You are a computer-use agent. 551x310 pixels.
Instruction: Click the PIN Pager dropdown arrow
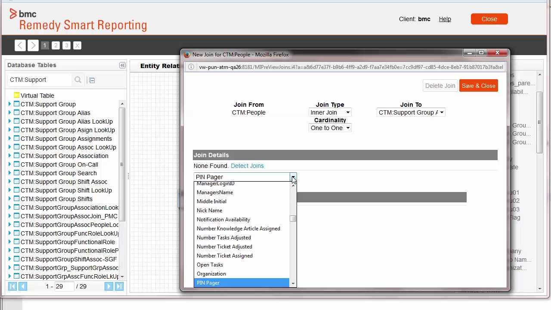(293, 177)
